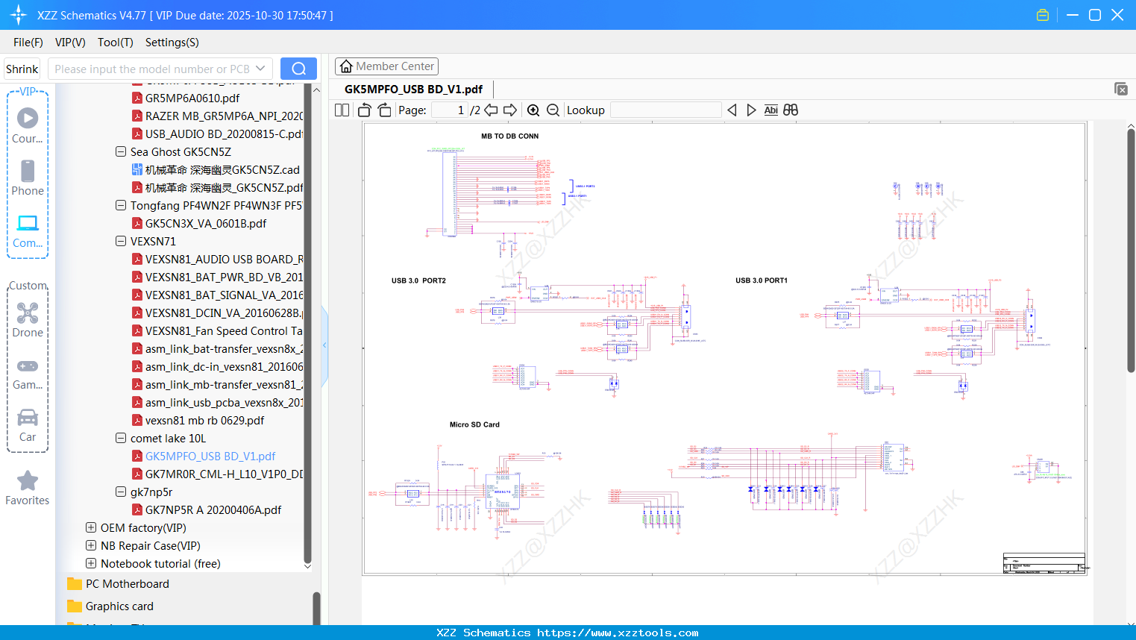Click the document vertical scrollbar thumb

[x=1131, y=250]
